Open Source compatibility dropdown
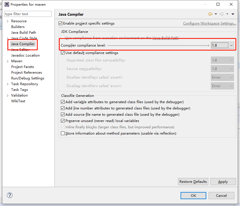 (x=222, y=69)
